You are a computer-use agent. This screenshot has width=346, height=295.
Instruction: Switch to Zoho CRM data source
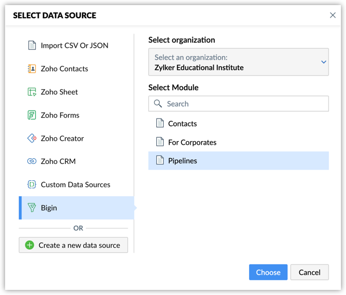tap(76, 161)
